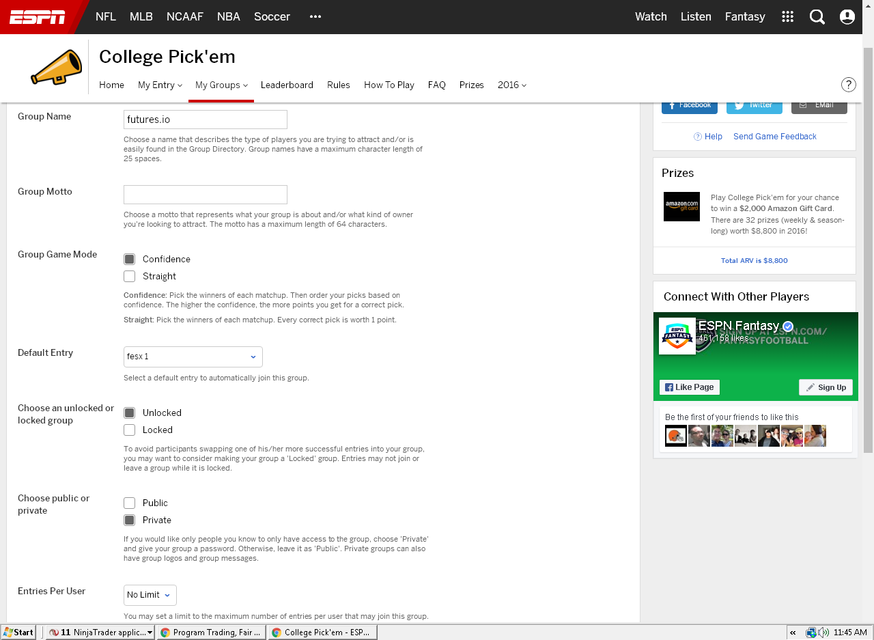Go to the Soccer section
874x640 pixels.
pos(272,16)
